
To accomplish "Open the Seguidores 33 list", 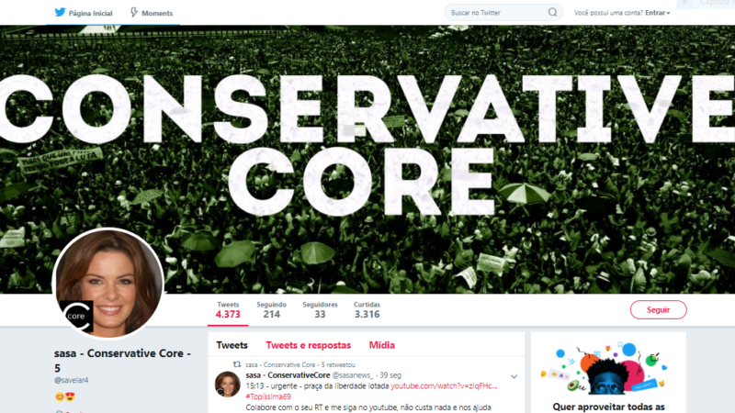I will [320, 310].
